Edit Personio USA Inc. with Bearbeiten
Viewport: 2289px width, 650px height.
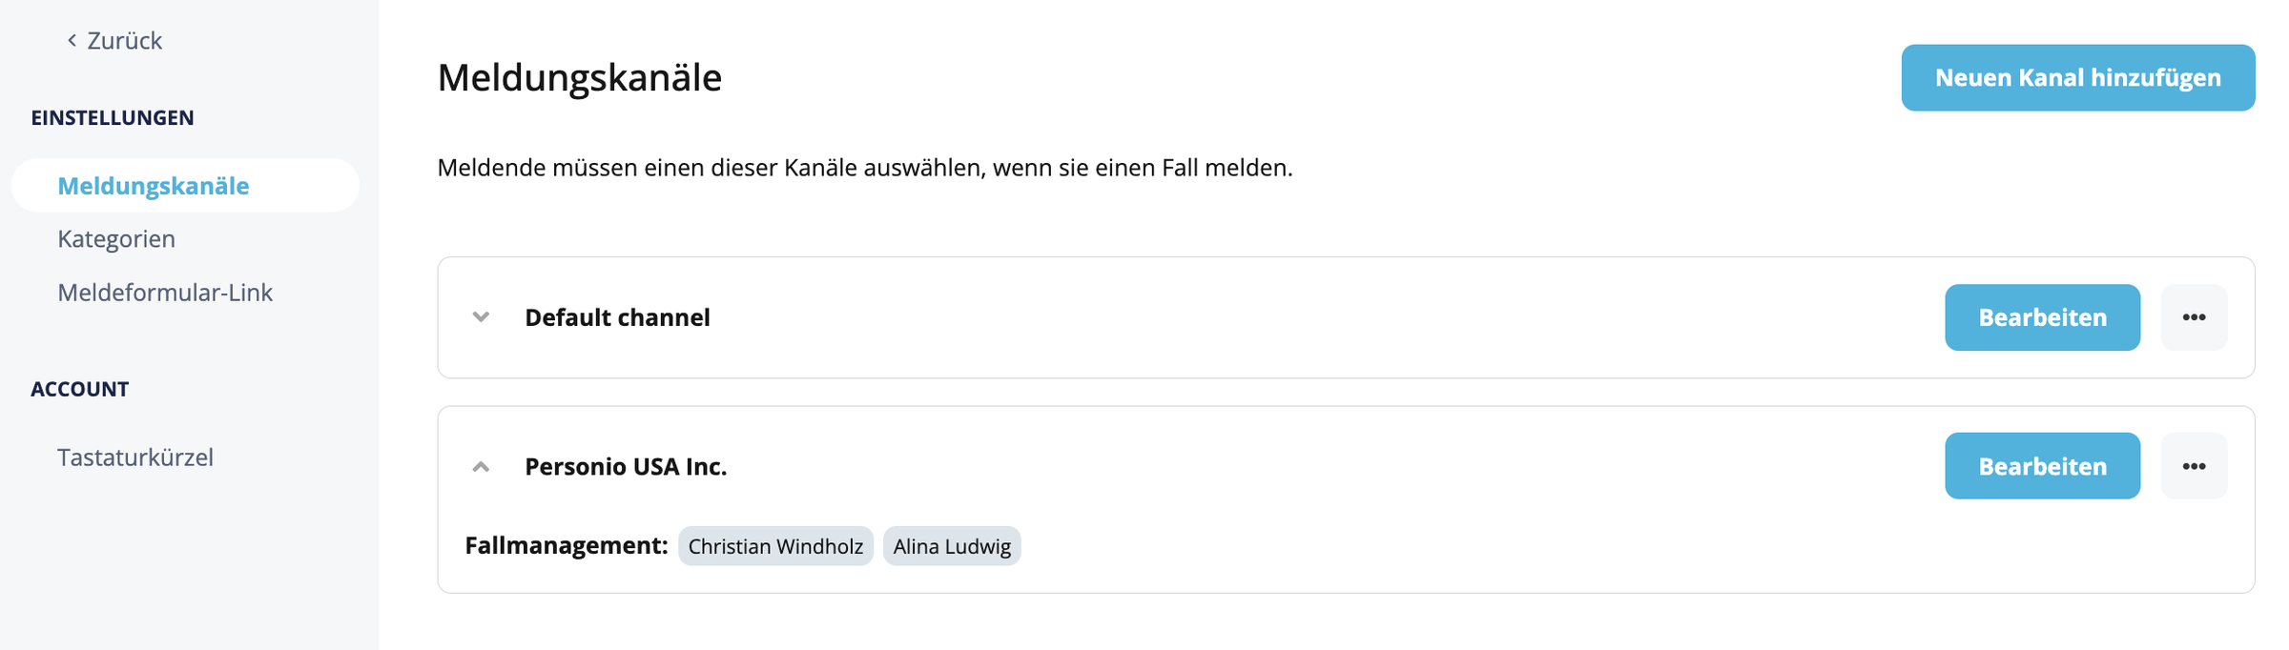coord(2043,466)
